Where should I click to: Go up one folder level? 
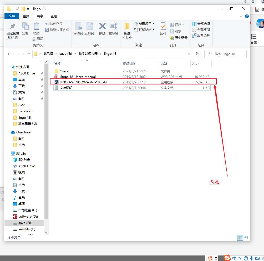(x=29, y=54)
